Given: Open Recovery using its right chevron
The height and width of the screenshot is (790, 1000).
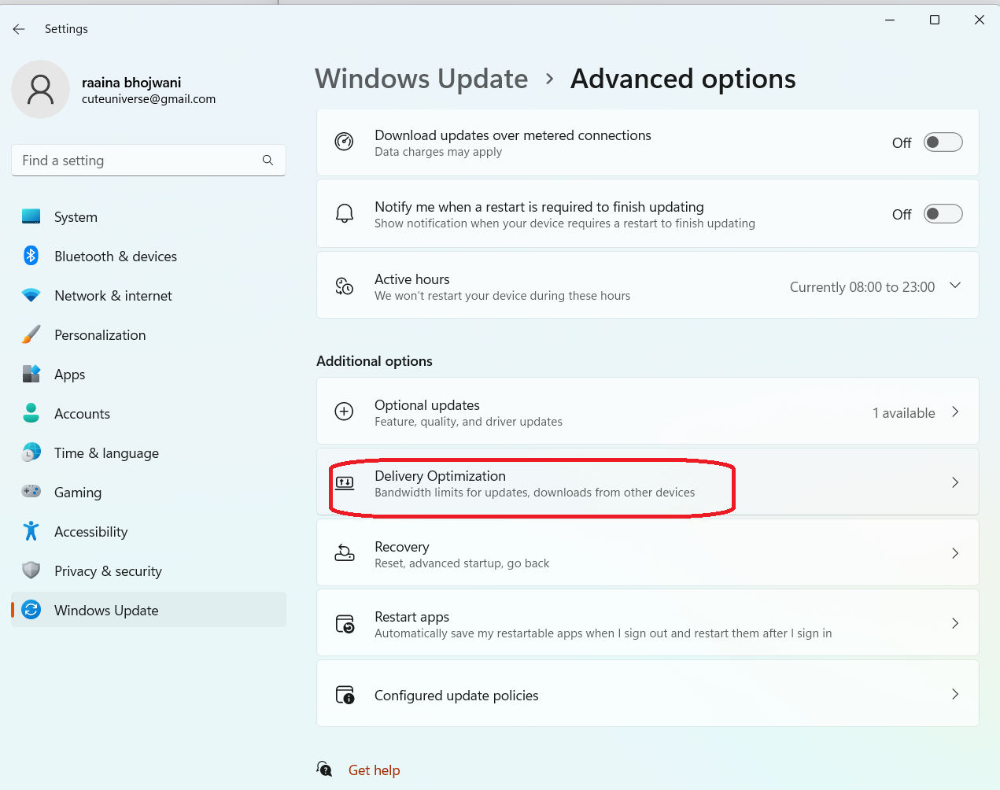Looking at the screenshot, I should [955, 553].
